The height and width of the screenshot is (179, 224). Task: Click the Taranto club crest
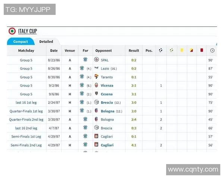[x=97, y=77]
